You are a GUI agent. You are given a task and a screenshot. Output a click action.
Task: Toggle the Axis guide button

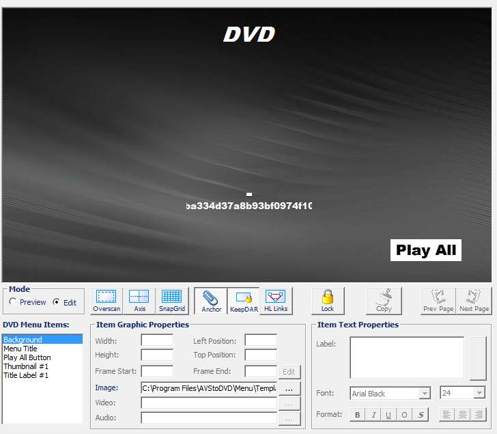click(x=139, y=301)
